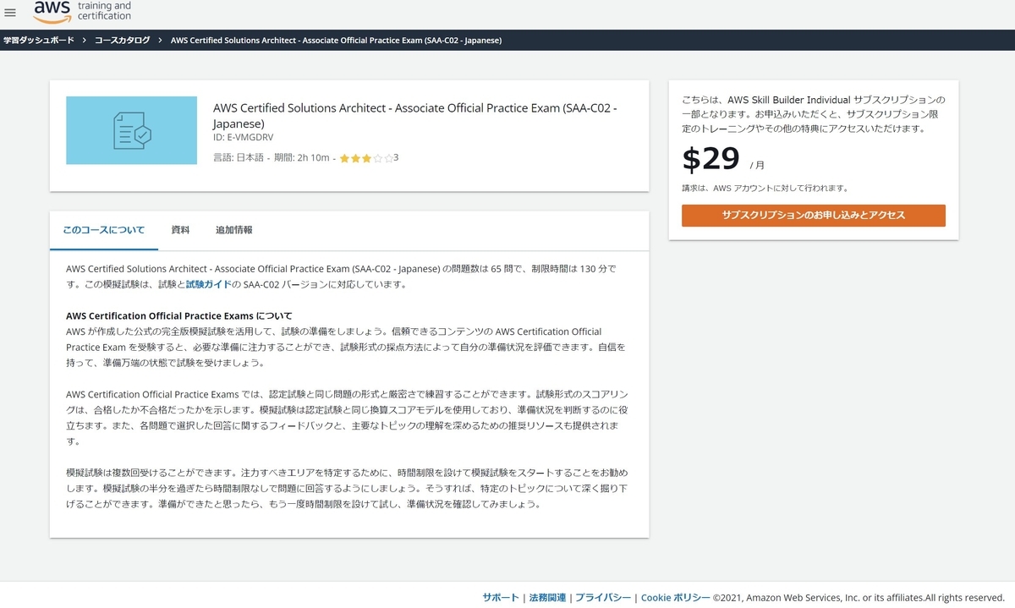Viewport: 1015px width, 608px height.
Task: Go to 学習ダッシュボード breadcrumb
Action: coord(38,40)
